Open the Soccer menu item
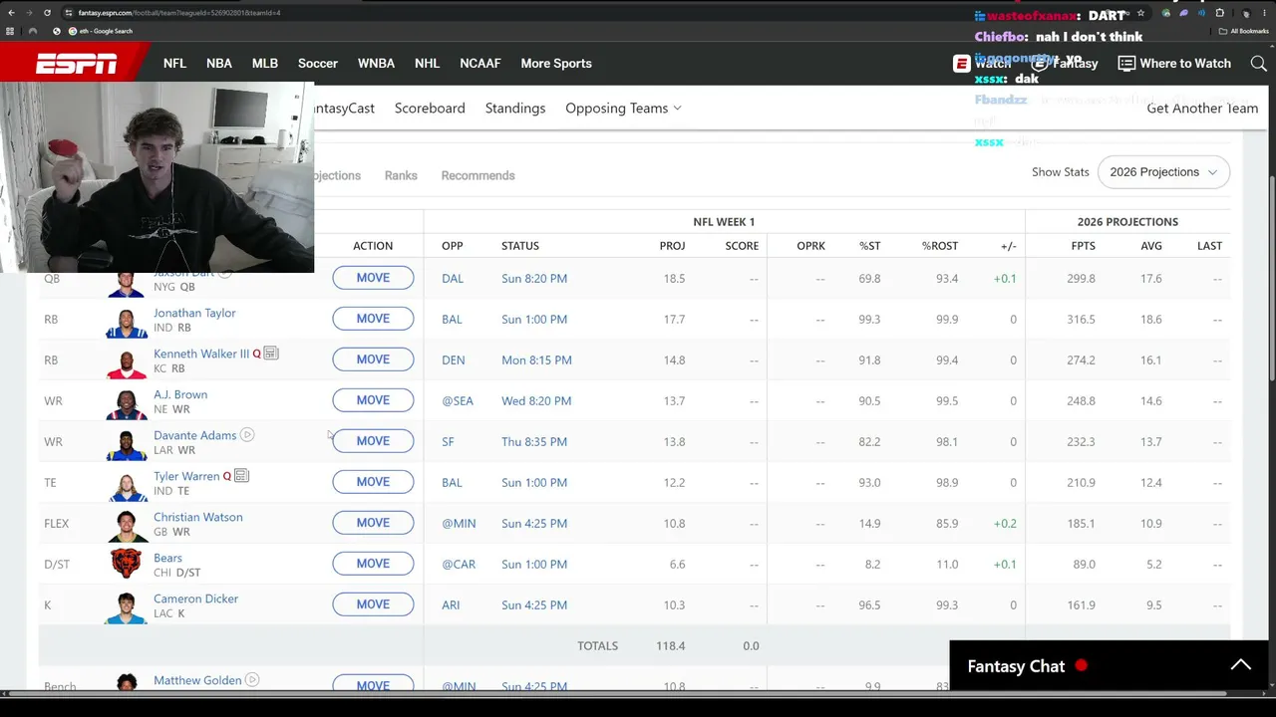1276x717 pixels. tap(318, 64)
